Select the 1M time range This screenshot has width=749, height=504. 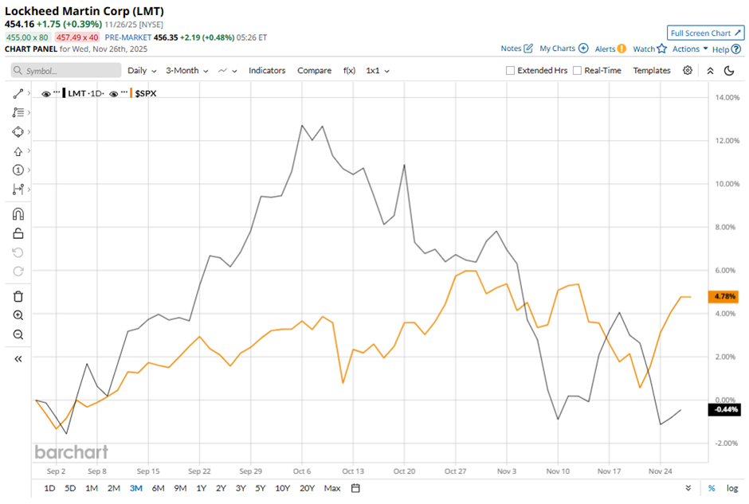[92, 488]
